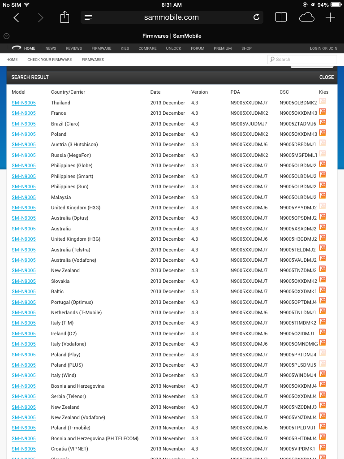Tap the sammobile.com address bar
344x459 pixels.
point(172,17)
